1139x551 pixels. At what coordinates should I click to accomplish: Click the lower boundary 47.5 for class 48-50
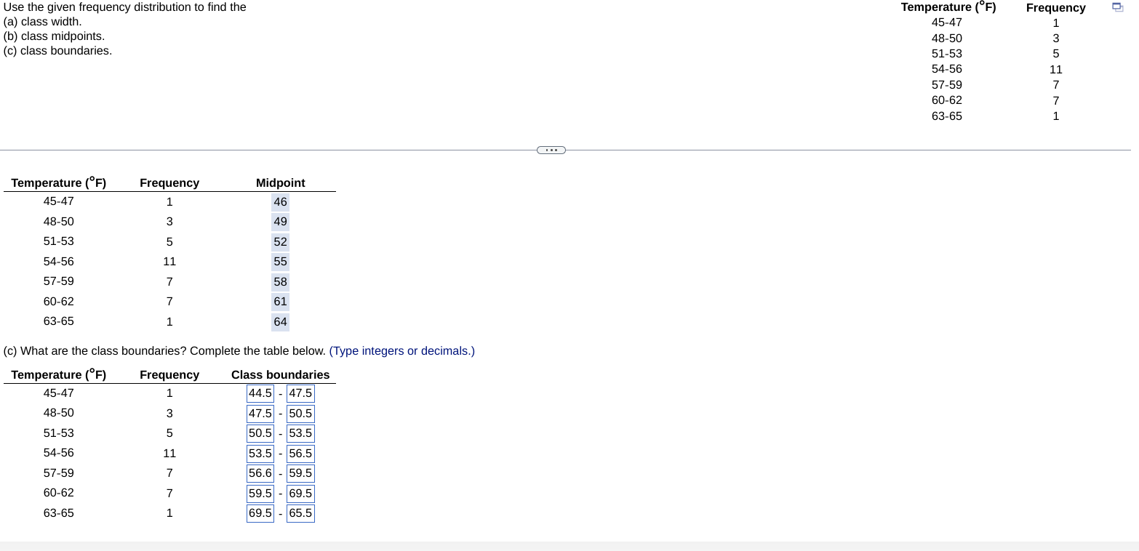point(260,413)
